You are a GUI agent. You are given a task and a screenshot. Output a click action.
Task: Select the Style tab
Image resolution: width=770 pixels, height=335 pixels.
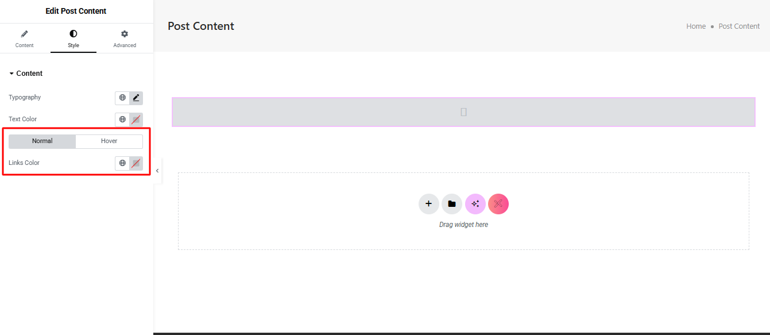73,39
